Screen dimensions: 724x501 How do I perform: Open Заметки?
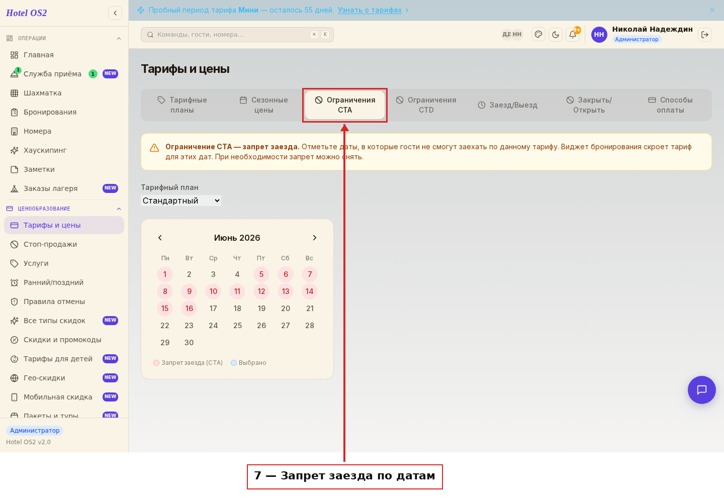point(64,169)
